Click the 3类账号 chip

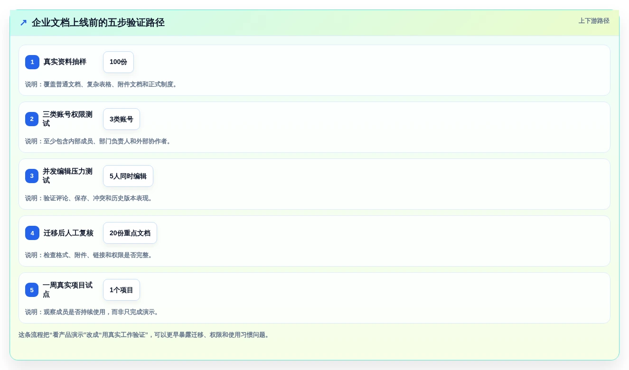(x=122, y=119)
